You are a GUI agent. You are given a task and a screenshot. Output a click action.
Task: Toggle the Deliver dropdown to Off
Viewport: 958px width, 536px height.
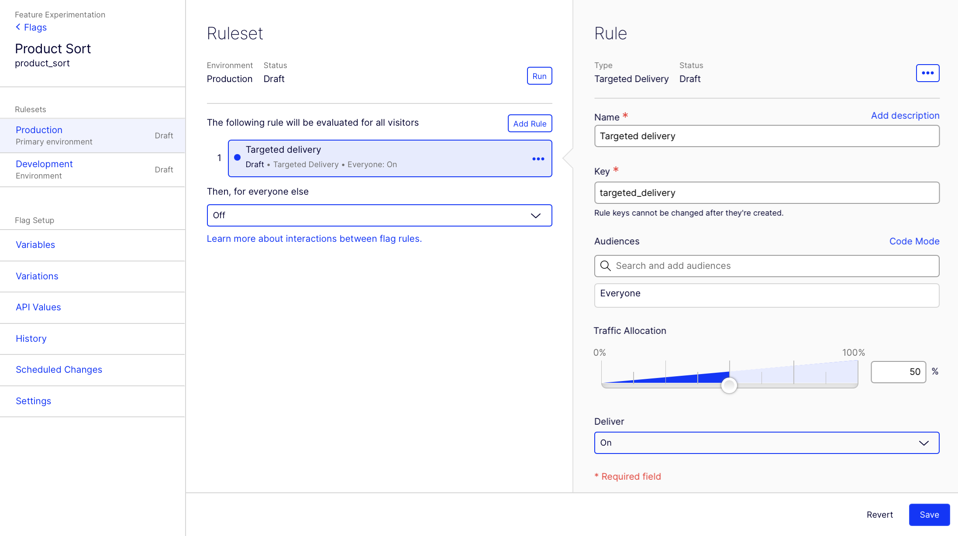coord(766,443)
